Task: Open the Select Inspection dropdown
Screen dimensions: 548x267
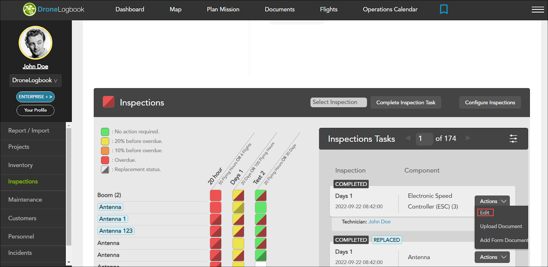Action: pos(338,102)
